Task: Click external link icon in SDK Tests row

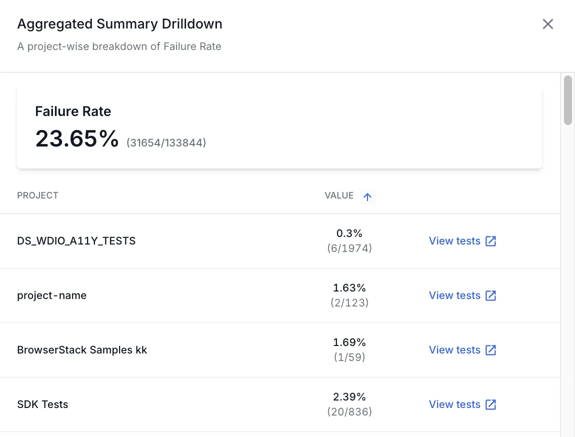Action: 491,404
